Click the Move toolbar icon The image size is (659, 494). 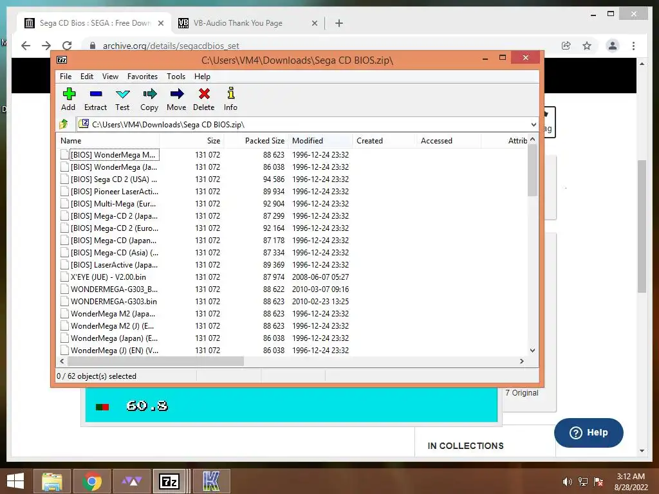176,99
